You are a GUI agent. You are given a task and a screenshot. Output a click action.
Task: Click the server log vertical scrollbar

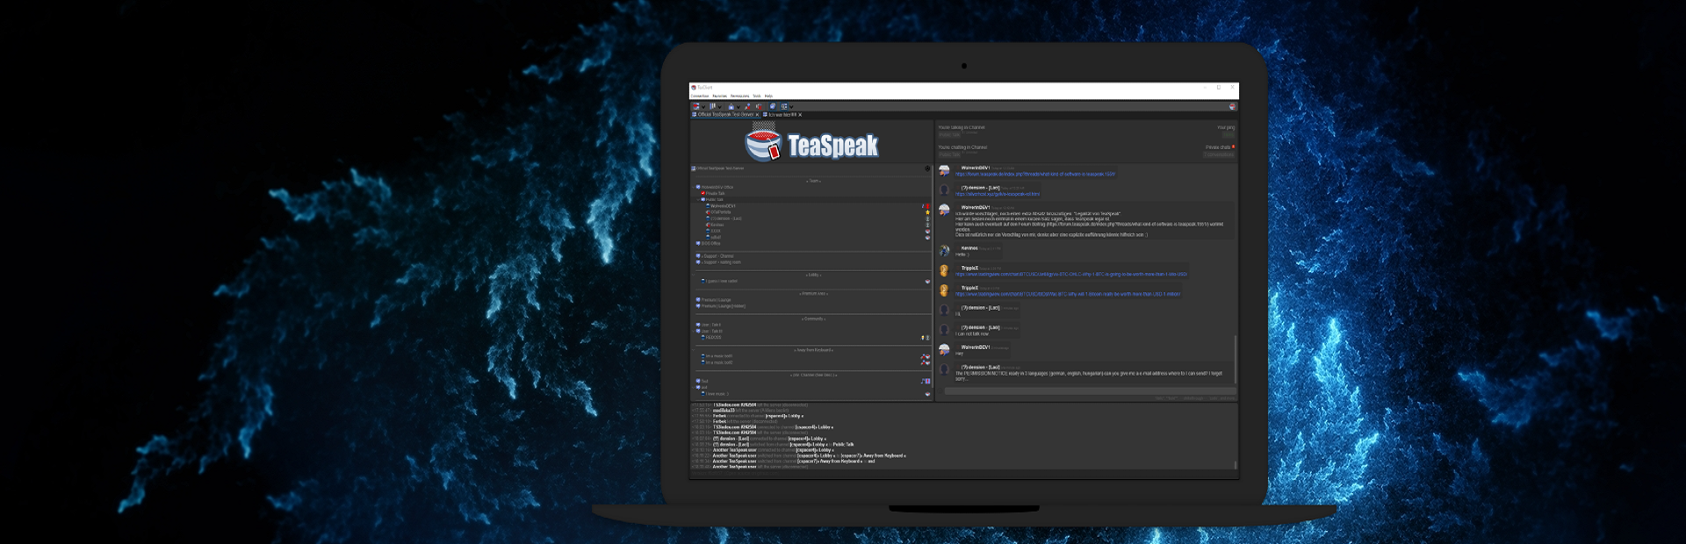(1236, 465)
